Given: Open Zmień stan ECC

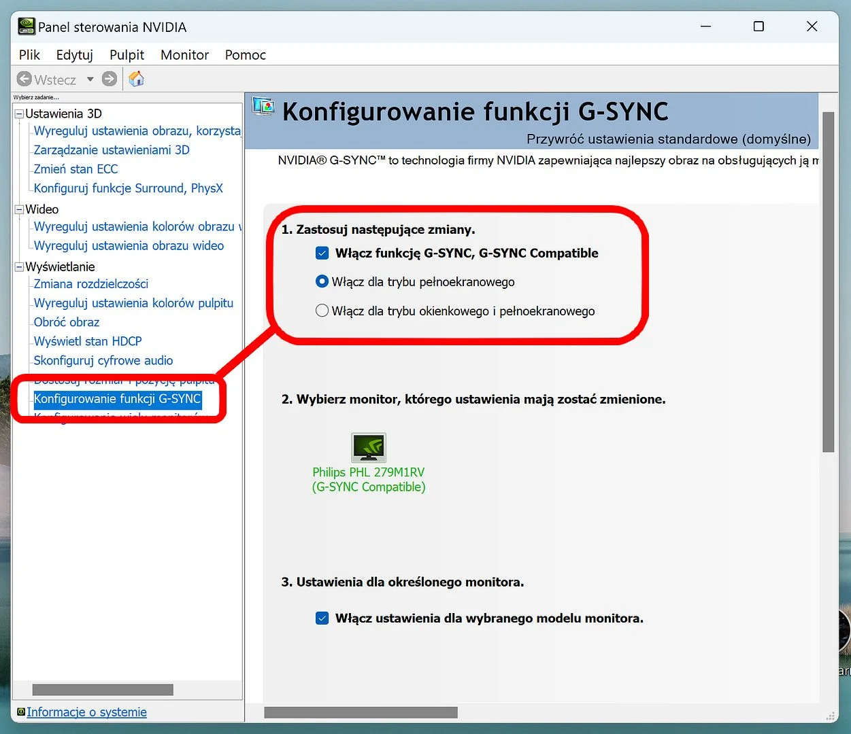Looking at the screenshot, I should [76, 169].
